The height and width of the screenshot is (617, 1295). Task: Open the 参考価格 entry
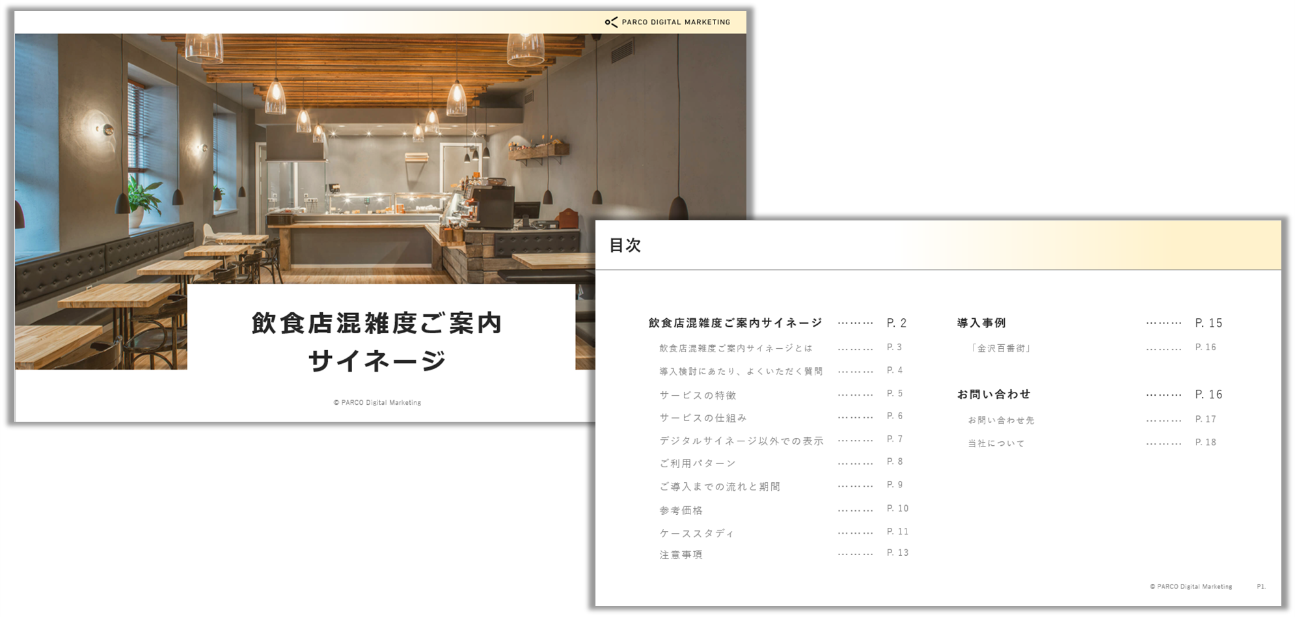point(682,509)
